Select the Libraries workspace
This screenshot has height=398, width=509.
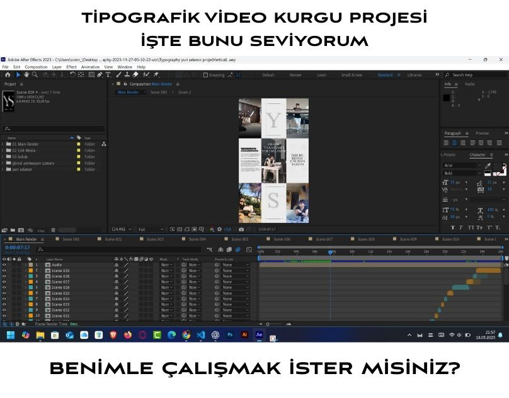tap(415, 75)
